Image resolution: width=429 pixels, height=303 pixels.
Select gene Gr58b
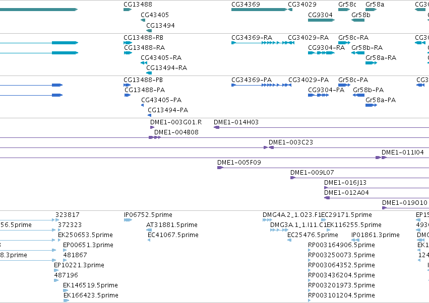pyautogui.click(x=358, y=20)
